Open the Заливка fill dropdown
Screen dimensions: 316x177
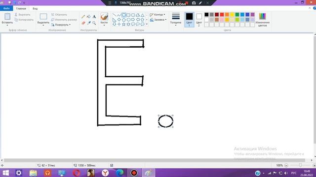(x=158, y=20)
